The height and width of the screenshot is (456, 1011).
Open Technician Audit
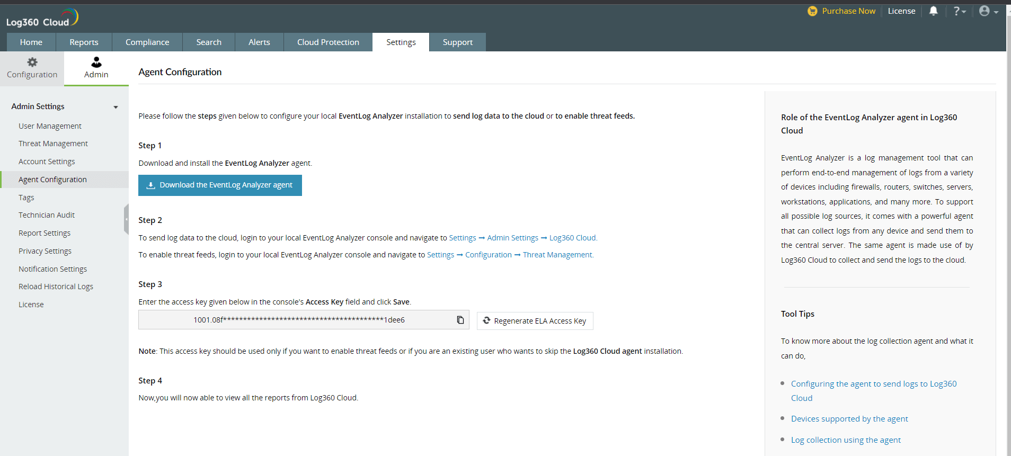pos(47,215)
